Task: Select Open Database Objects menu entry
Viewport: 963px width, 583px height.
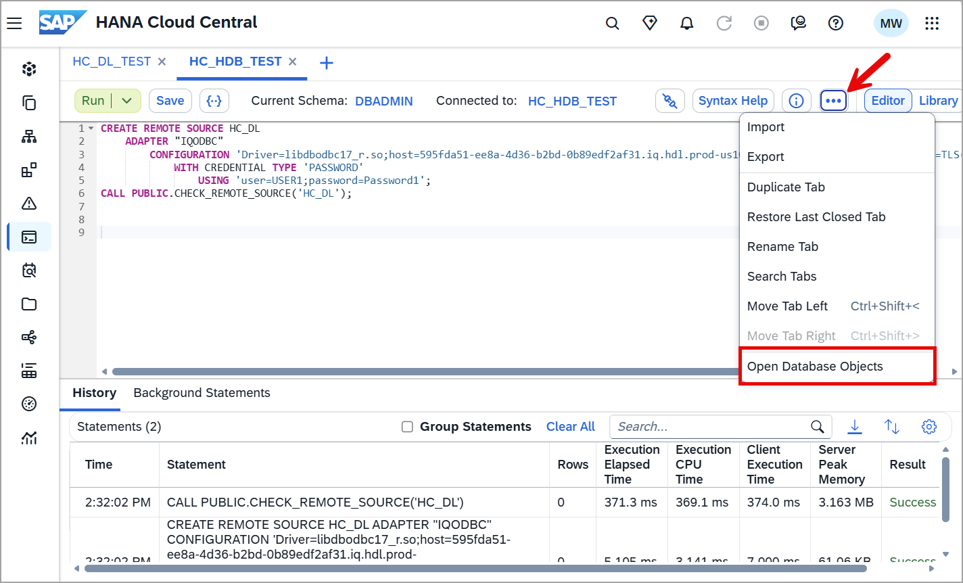Action: pyautogui.click(x=837, y=367)
